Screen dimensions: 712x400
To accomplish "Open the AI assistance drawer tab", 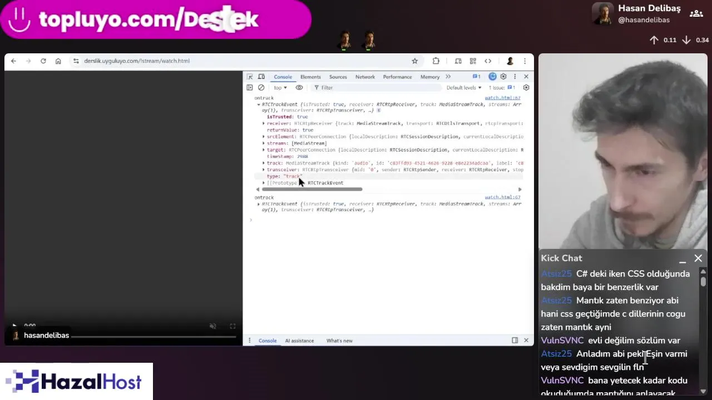I will (x=299, y=341).
